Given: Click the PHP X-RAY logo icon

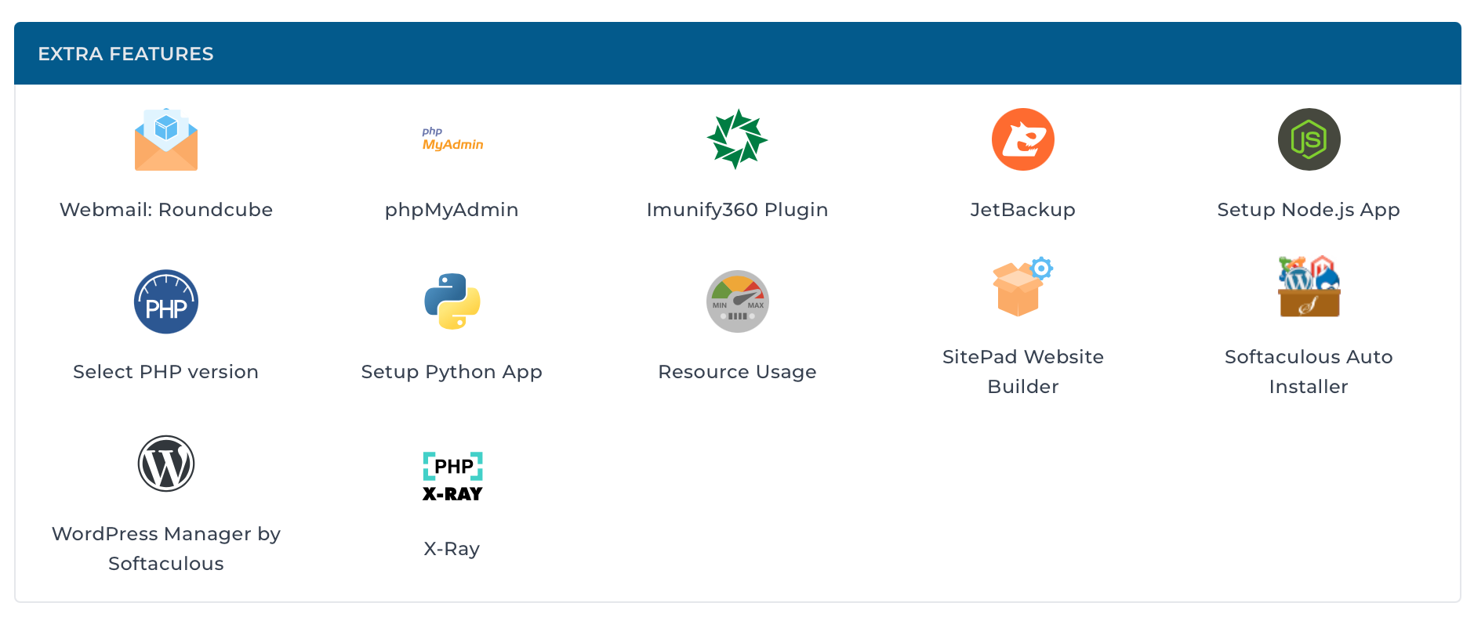Looking at the screenshot, I should tap(452, 477).
